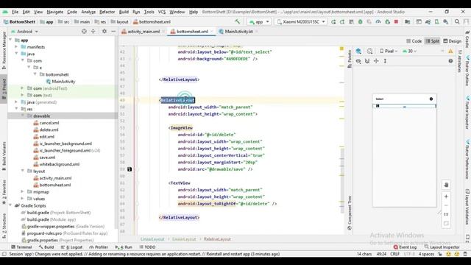The height and width of the screenshot is (265, 471).
Task: Click the zoom out minus button in preview
Action: point(446,205)
